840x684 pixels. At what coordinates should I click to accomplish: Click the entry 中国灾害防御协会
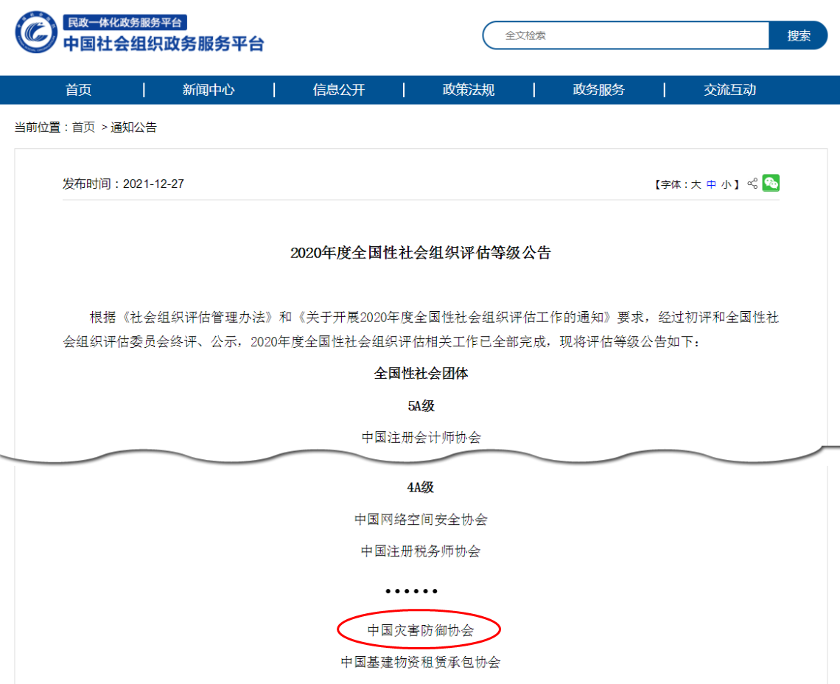[421, 630]
